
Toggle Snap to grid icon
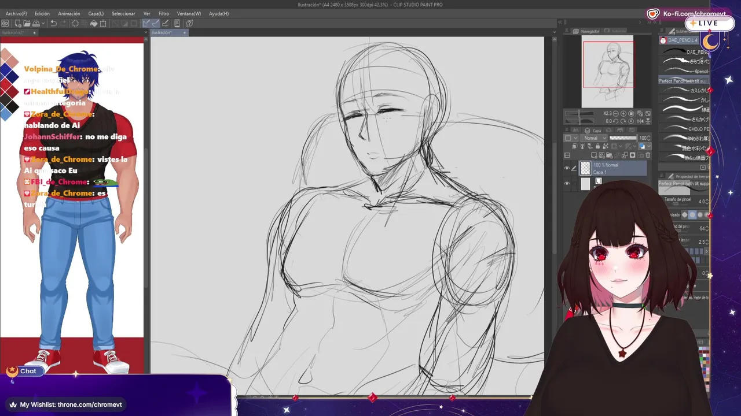click(x=166, y=24)
